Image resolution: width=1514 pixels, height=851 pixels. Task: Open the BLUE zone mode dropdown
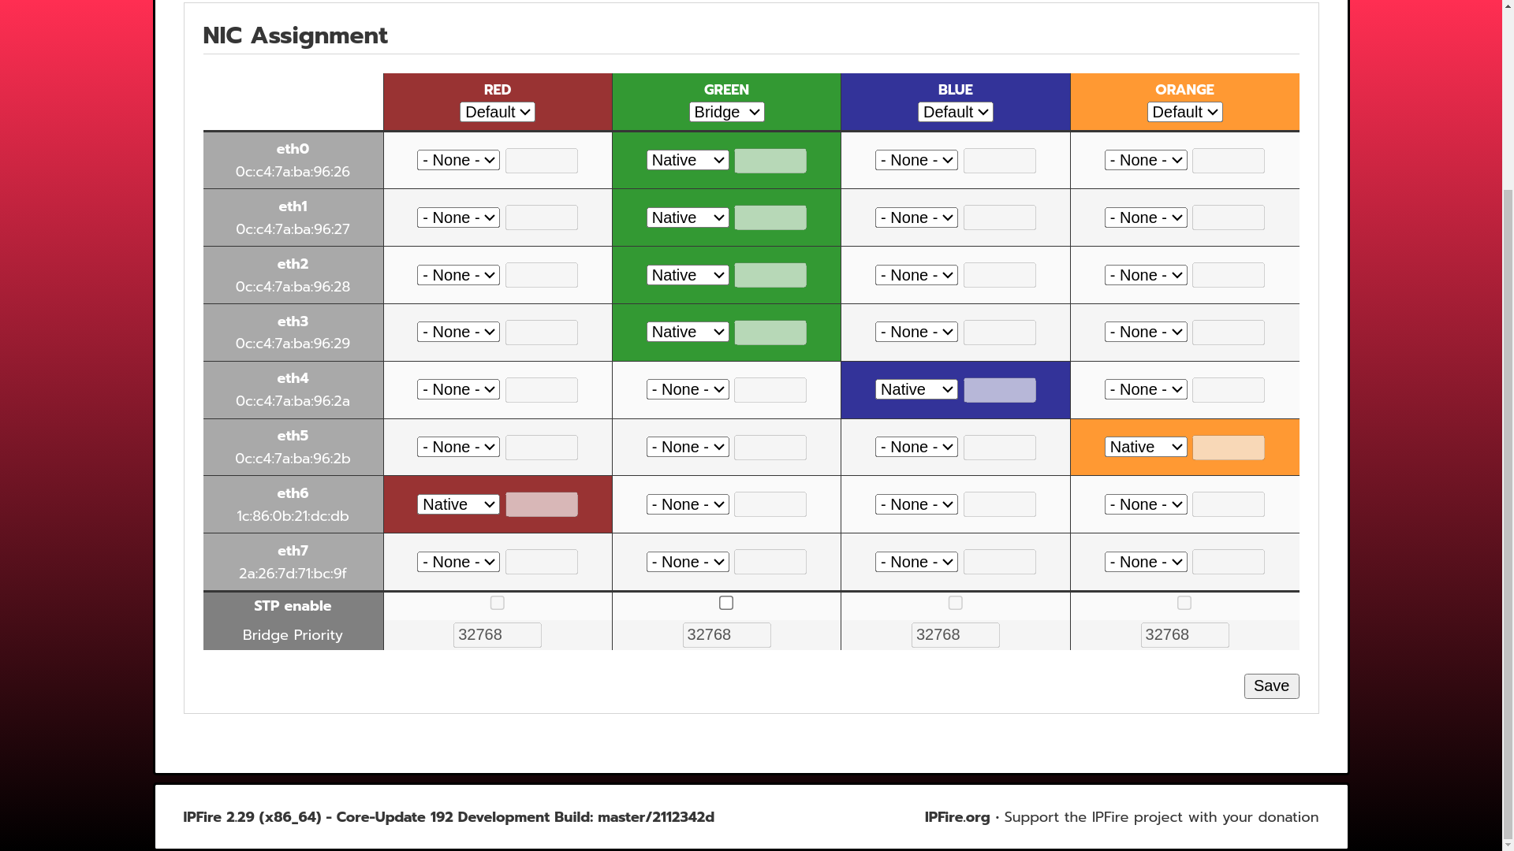click(956, 112)
